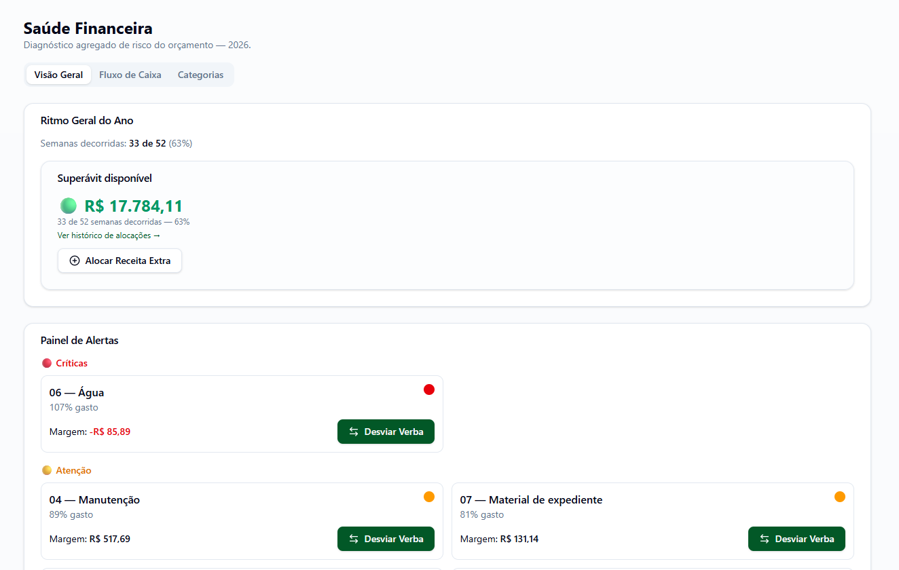Click the budget diagnosis subtitle for 2026

point(137,45)
